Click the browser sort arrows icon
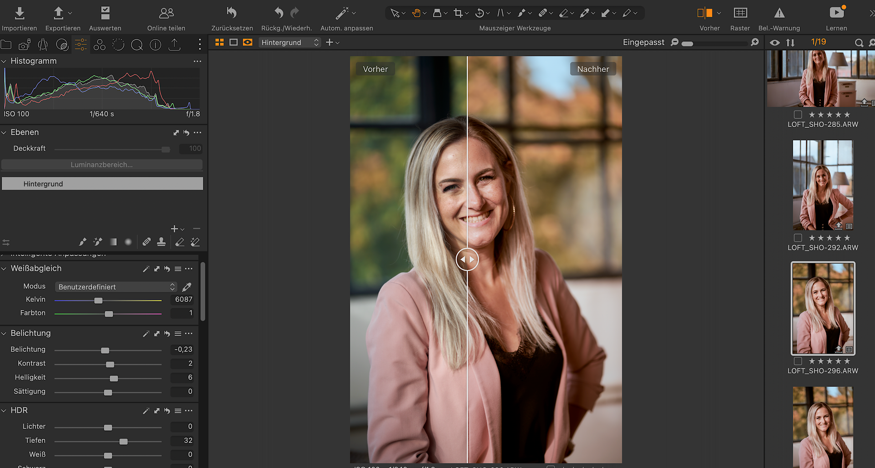This screenshot has width=875, height=468. [x=790, y=42]
